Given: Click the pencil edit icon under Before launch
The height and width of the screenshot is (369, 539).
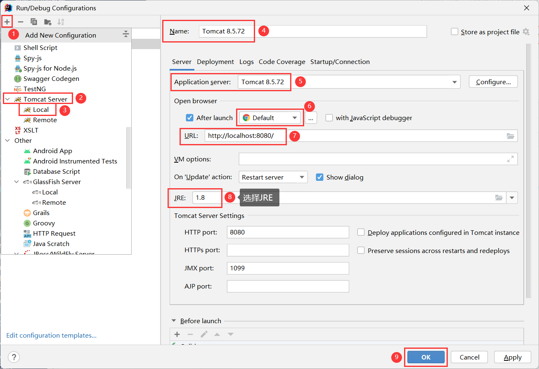Looking at the screenshot, I should [x=204, y=334].
